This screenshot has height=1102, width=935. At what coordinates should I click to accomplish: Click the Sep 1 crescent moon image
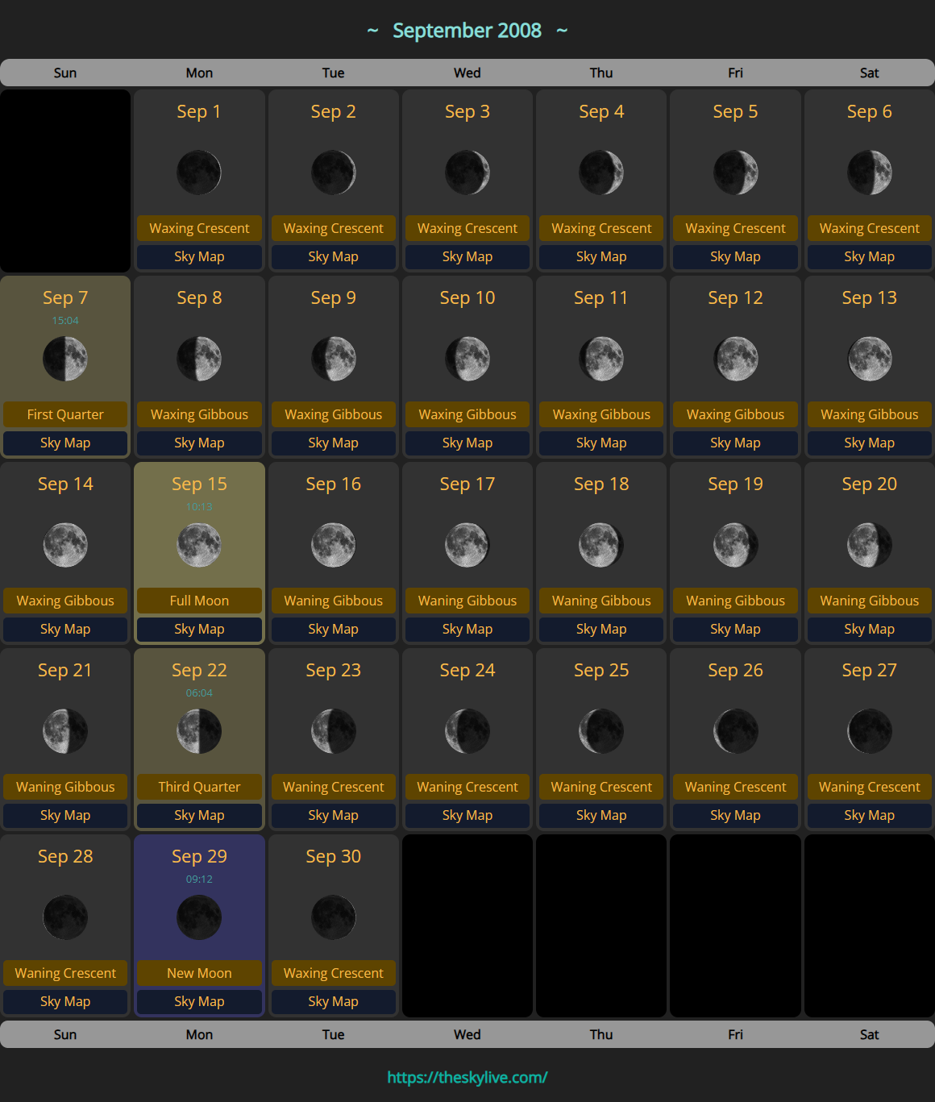pyautogui.click(x=199, y=173)
